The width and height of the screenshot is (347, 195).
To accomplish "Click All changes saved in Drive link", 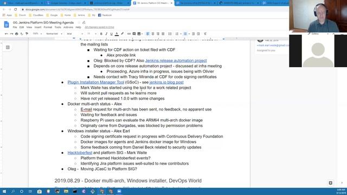I will click(99, 27).
